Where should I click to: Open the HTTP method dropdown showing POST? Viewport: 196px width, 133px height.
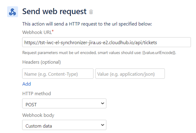pos(64,103)
